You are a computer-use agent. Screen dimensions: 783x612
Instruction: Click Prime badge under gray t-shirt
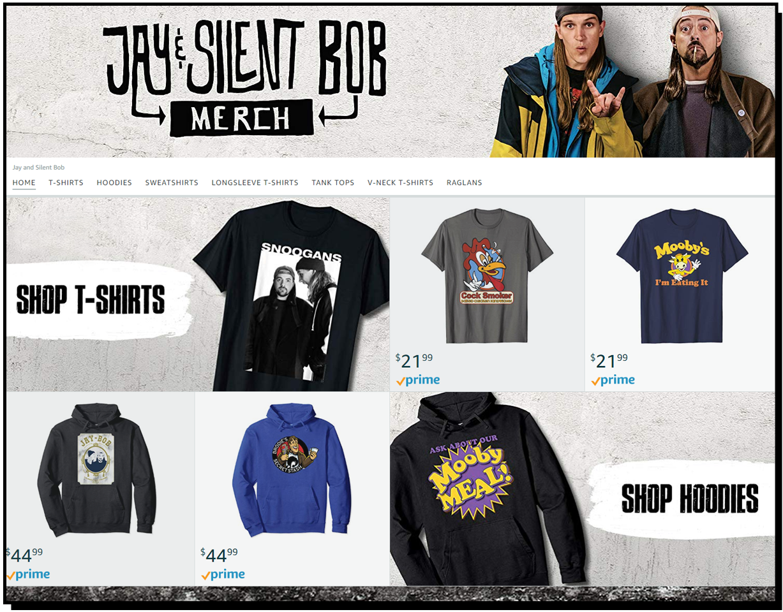(418, 381)
